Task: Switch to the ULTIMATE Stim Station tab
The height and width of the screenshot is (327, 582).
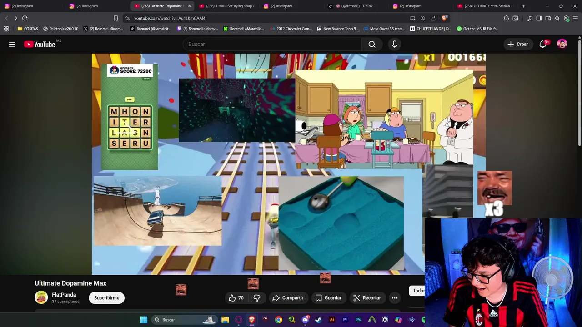Action: [x=485, y=6]
